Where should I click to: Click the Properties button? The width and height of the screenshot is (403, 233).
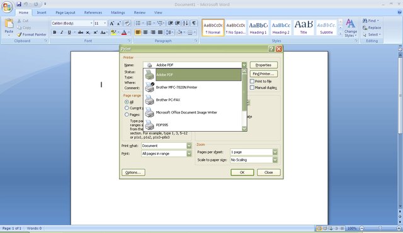coord(264,65)
